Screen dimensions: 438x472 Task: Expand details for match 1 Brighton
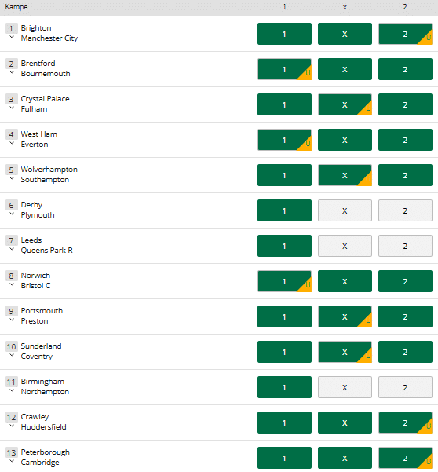coord(12,38)
